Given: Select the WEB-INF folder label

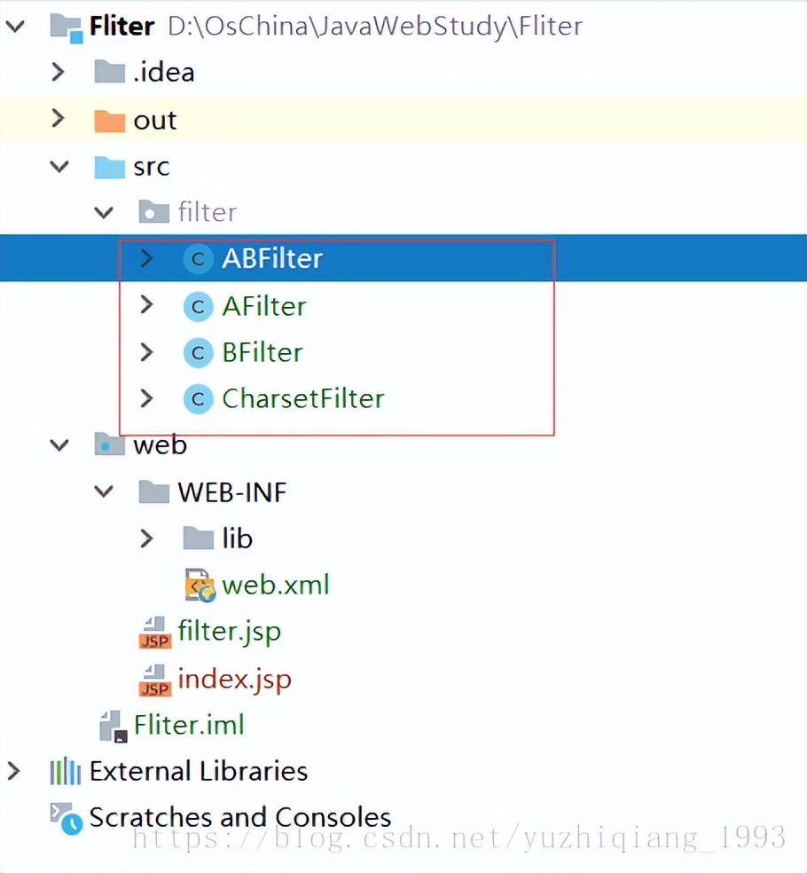Looking at the screenshot, I should (231, 492).
